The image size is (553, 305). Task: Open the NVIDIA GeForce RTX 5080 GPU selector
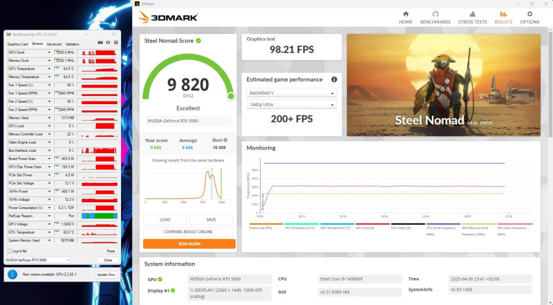pyautogui.click(x=38, y=260)
